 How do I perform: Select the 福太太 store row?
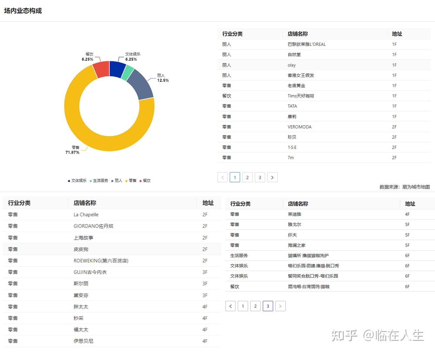[x=112, y=329]
